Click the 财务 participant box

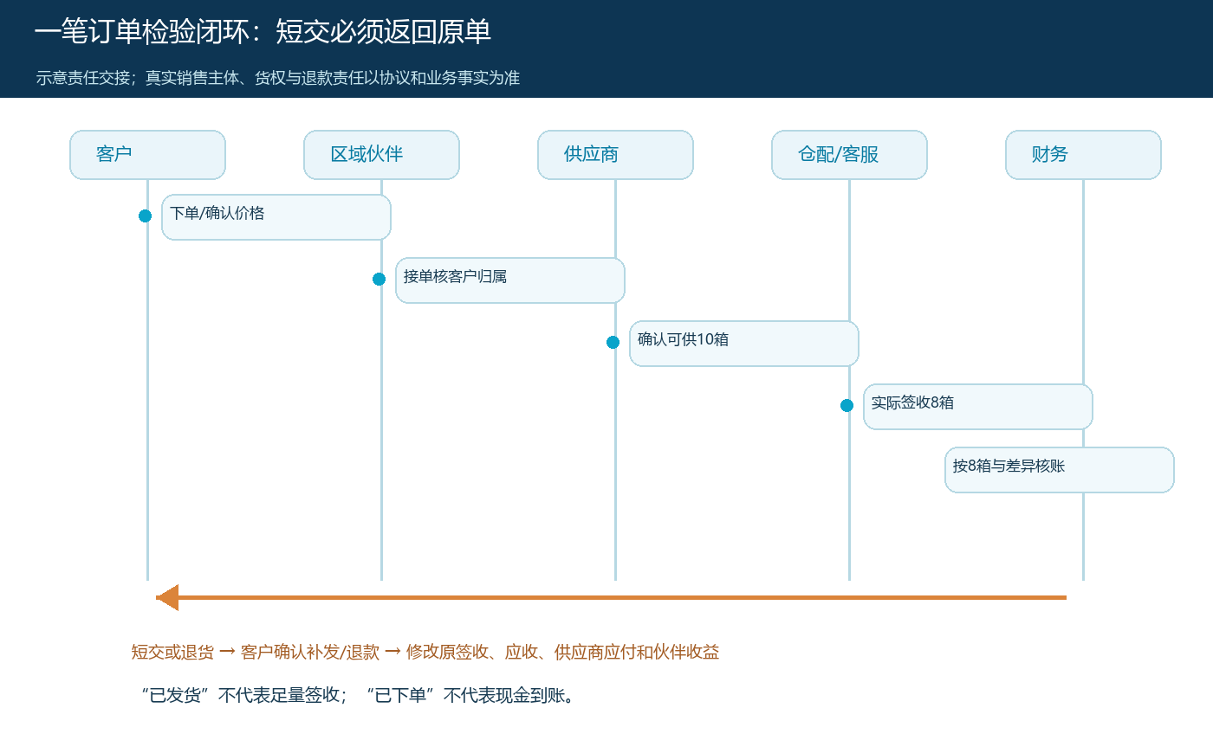pos(1083,155)
